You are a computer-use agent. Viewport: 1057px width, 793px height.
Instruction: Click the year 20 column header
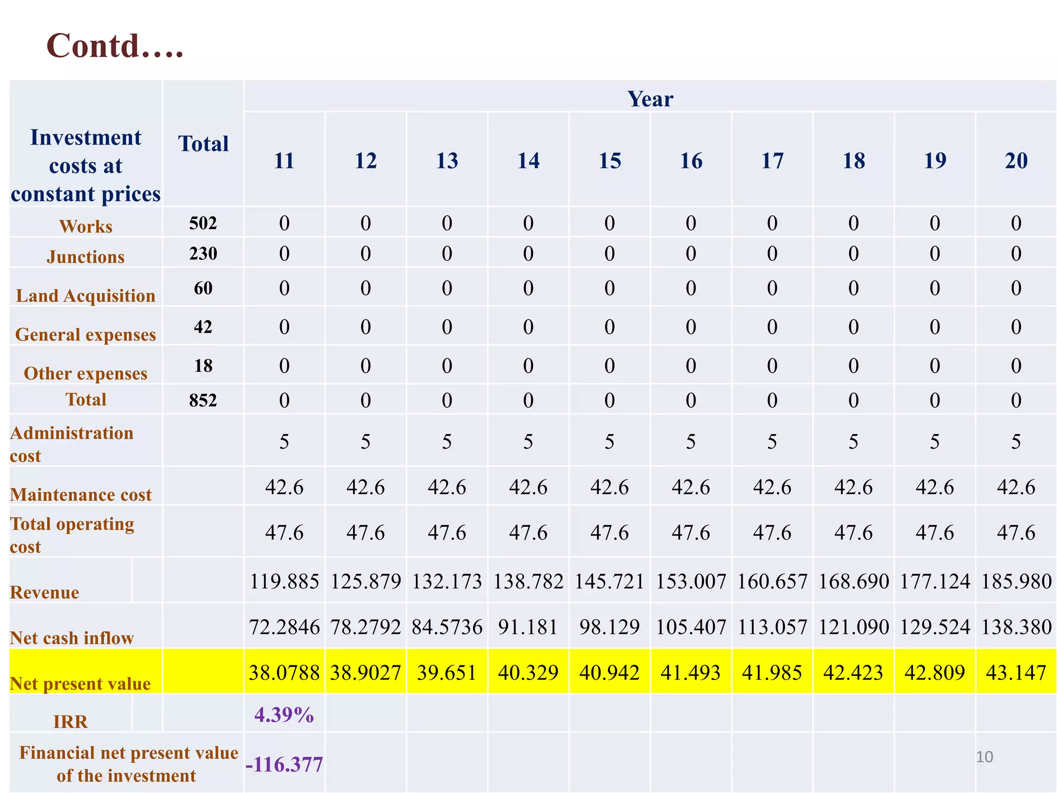point(1016,161)
